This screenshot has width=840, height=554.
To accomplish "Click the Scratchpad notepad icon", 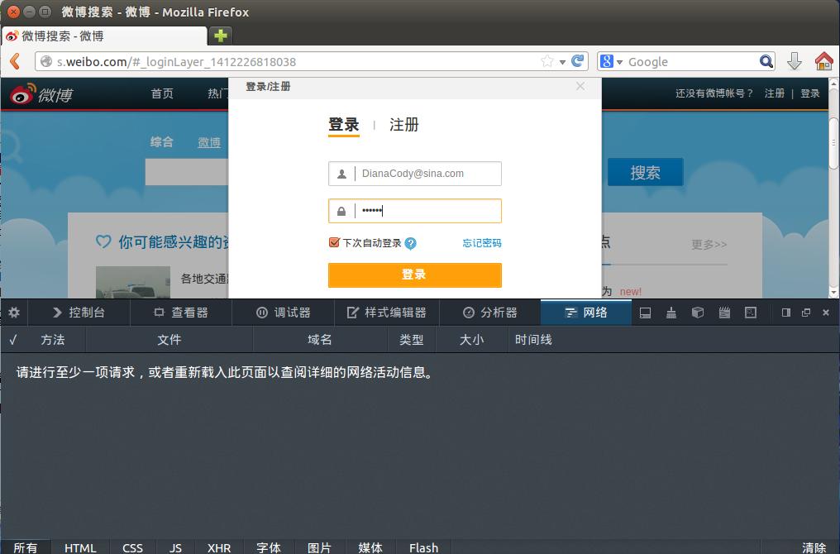I will (724, 313).
